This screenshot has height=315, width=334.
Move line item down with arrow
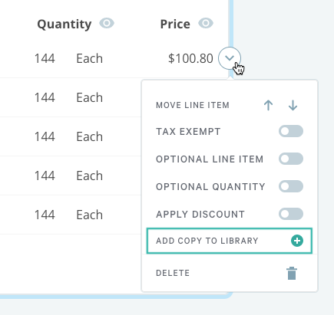[x=293, y=105]
